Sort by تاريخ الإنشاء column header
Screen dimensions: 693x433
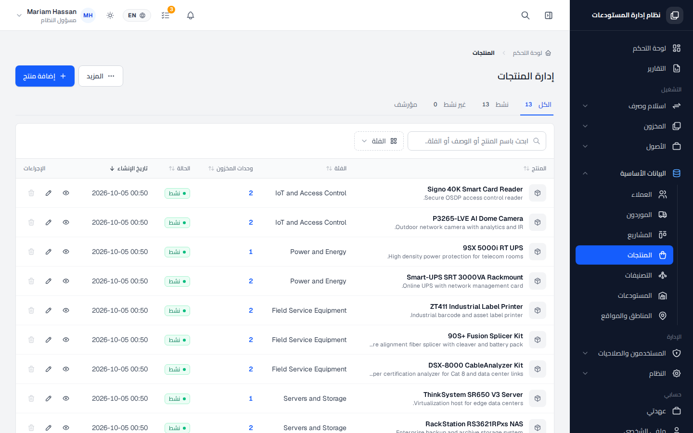(x=129, y=168)
